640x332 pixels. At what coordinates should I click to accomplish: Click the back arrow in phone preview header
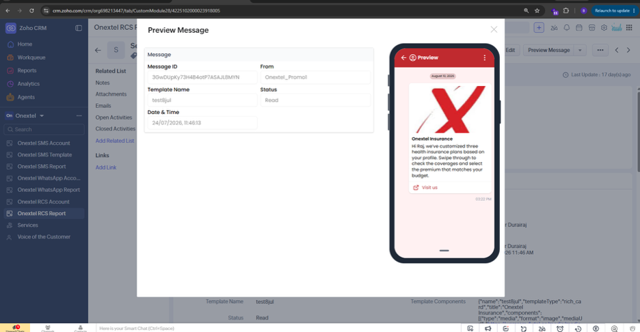[403, 58]
